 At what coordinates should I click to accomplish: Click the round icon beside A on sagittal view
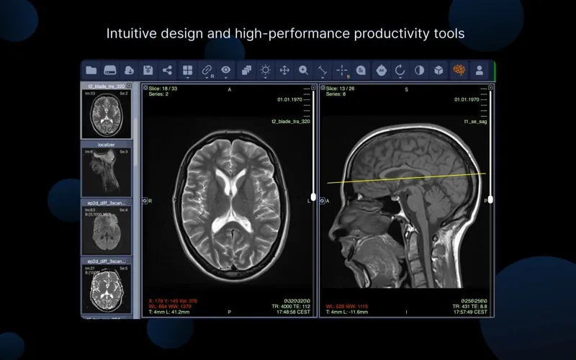(x=322, y=201)
